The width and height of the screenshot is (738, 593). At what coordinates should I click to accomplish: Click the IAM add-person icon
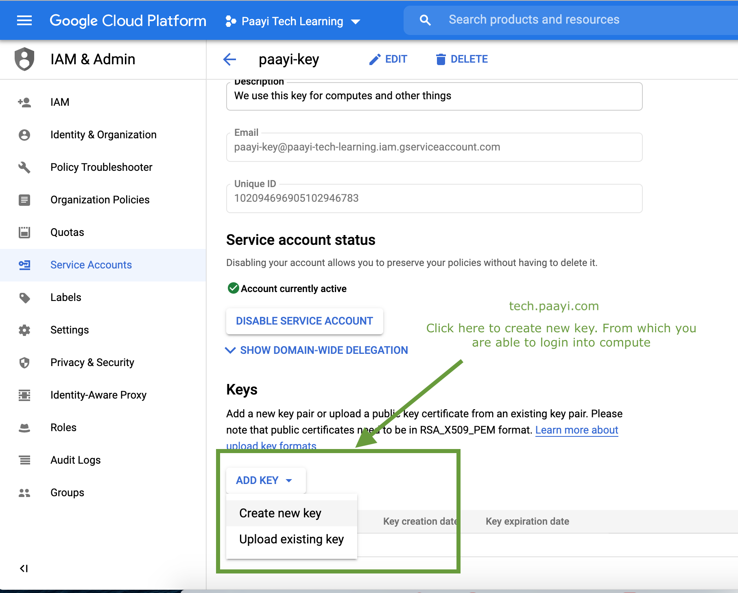[24, 102]
